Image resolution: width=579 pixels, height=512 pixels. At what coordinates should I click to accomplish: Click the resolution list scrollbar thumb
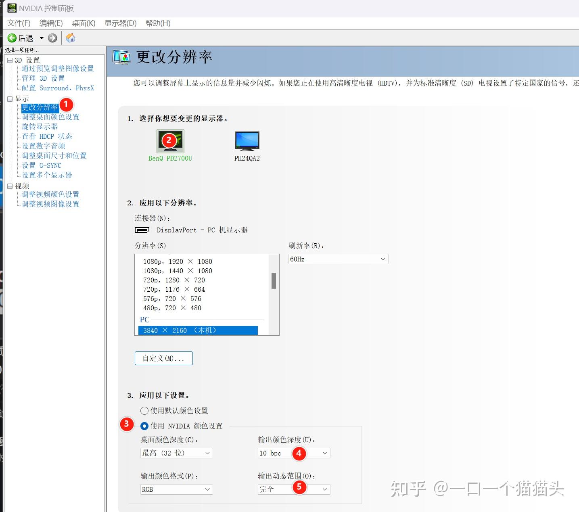pyautogui.click(x=274, y=281)
